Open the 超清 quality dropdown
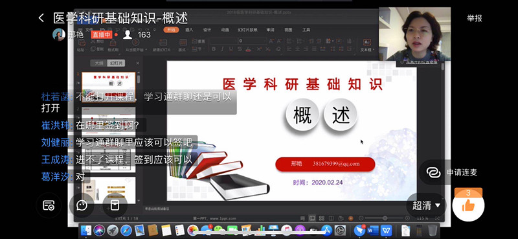518x239 pixels. 426,205
